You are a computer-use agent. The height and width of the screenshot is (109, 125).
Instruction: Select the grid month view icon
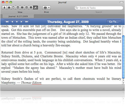coord(22,8)
